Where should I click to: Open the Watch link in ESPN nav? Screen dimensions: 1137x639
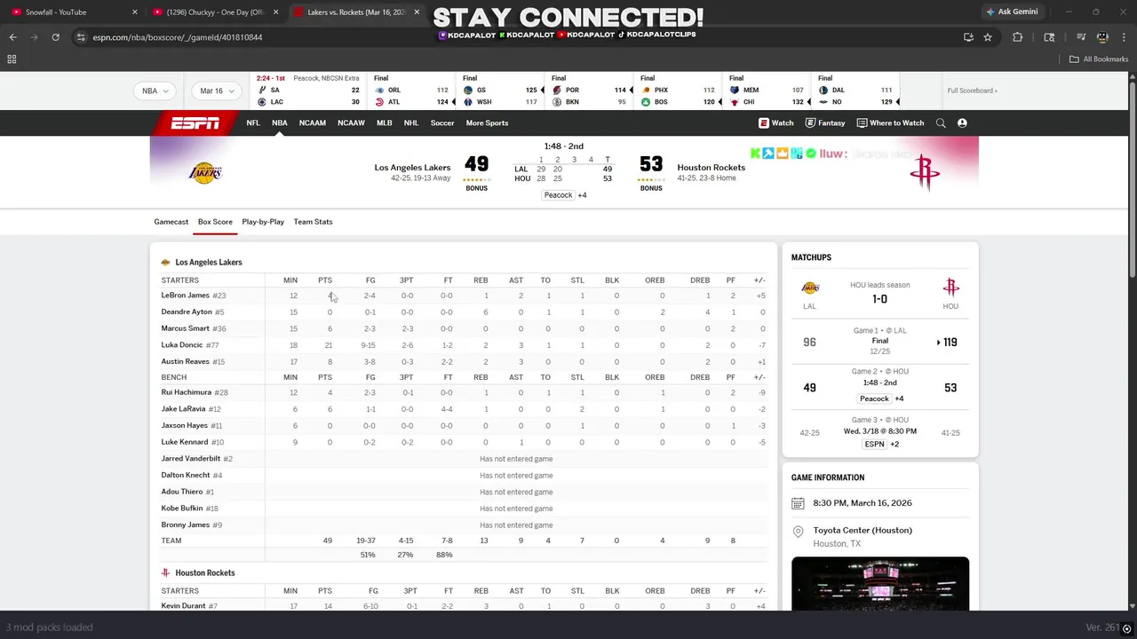775,123
